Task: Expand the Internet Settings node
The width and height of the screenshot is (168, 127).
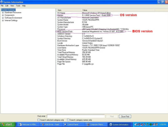Action: [x=3, y=20]
